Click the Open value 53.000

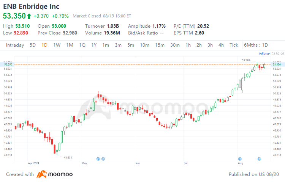click(x=59, y=26)
